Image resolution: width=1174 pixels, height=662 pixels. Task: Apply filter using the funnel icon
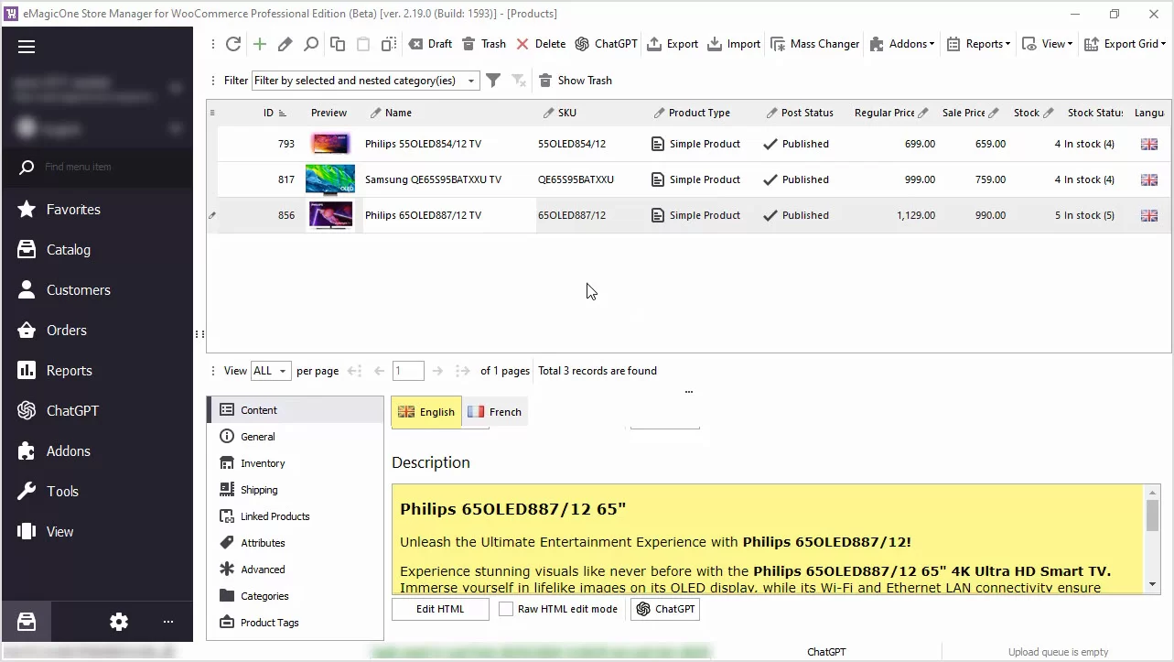click(493, 81)
